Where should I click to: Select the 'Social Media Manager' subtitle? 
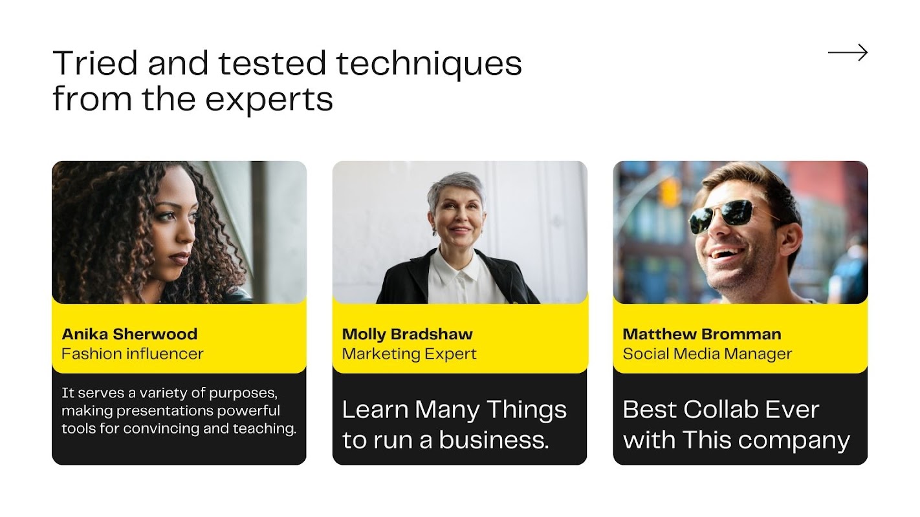click(706, 353)
